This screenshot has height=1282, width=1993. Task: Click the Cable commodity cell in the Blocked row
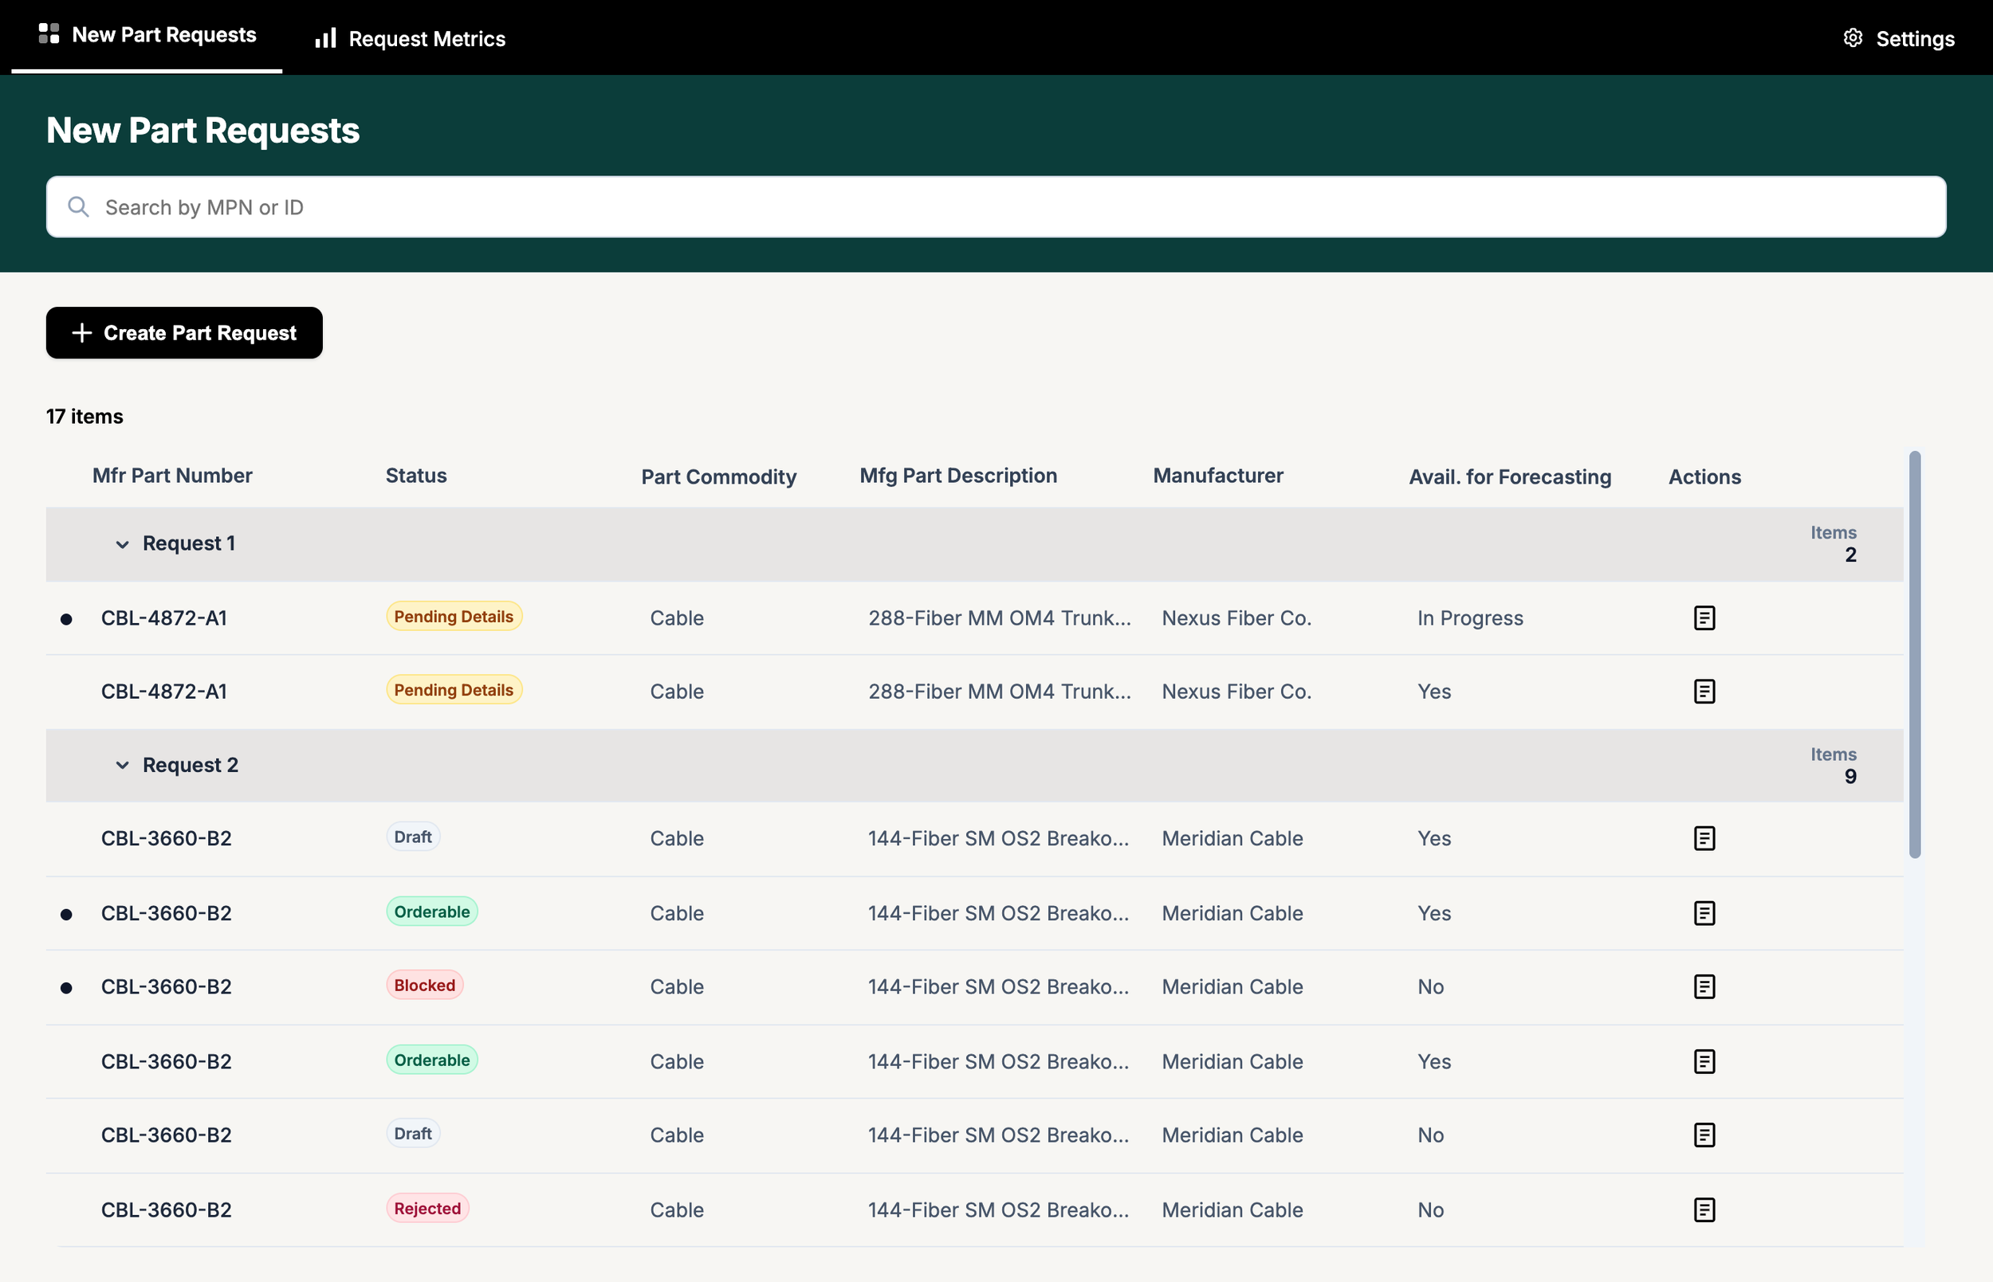tap(676, 986)
